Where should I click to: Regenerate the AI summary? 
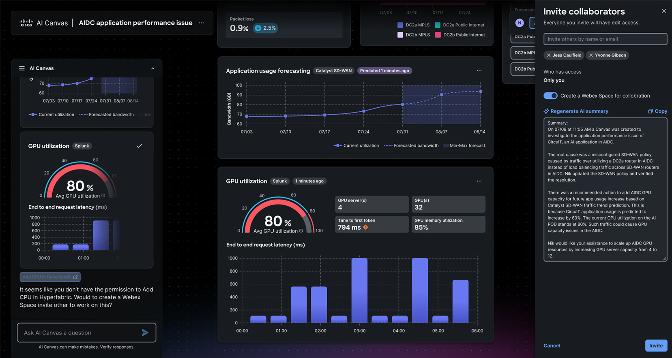point(576,111)
